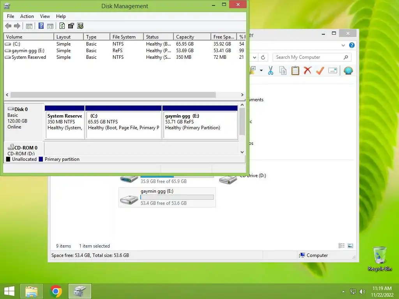The height and width of the screenshot is (299, 399).
Task: Click the clock showing 11:19 AM
Action: point(382,288)
